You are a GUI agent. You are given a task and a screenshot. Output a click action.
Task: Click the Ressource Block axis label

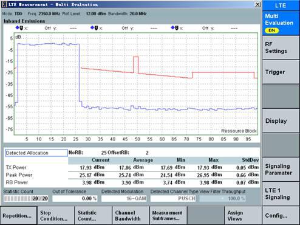[239, 131]
